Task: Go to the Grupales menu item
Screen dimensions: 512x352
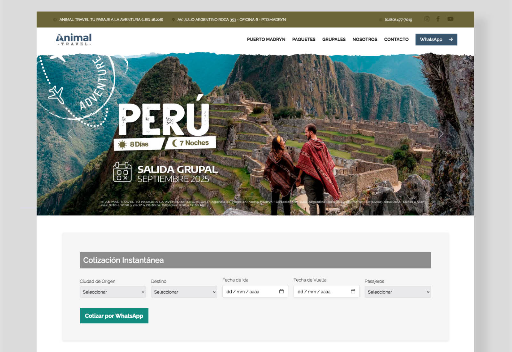Action: 334,39
